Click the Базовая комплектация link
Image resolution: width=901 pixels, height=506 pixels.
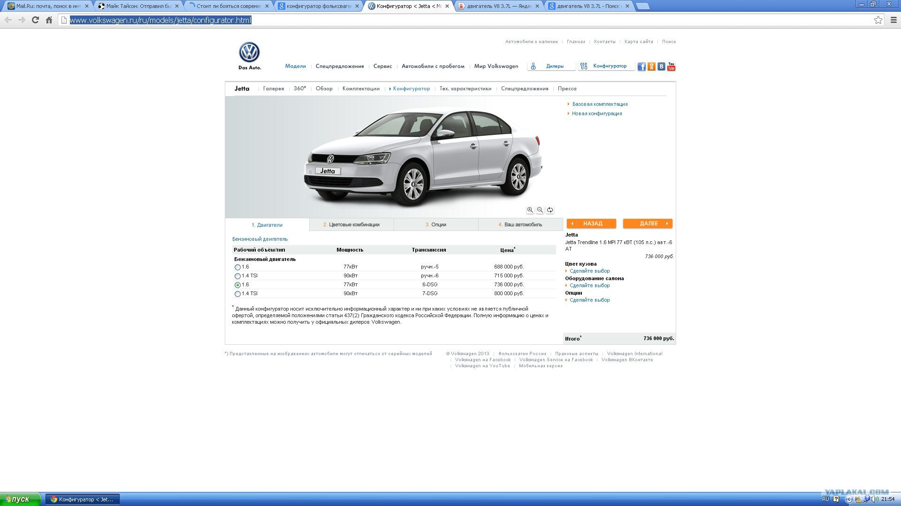[x=600, y=104]
